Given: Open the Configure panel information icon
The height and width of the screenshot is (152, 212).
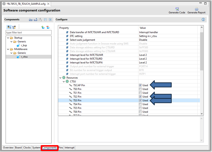Looking at the screenshot, I should tap(203, 19).
